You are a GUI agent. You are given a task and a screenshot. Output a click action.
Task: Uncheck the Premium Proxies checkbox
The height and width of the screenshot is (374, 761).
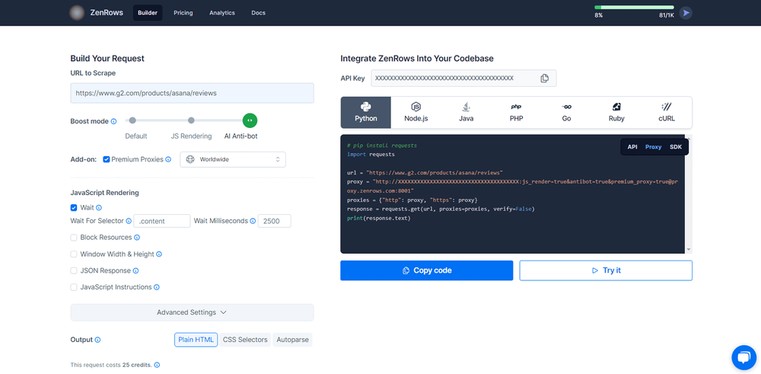(107, 159)
